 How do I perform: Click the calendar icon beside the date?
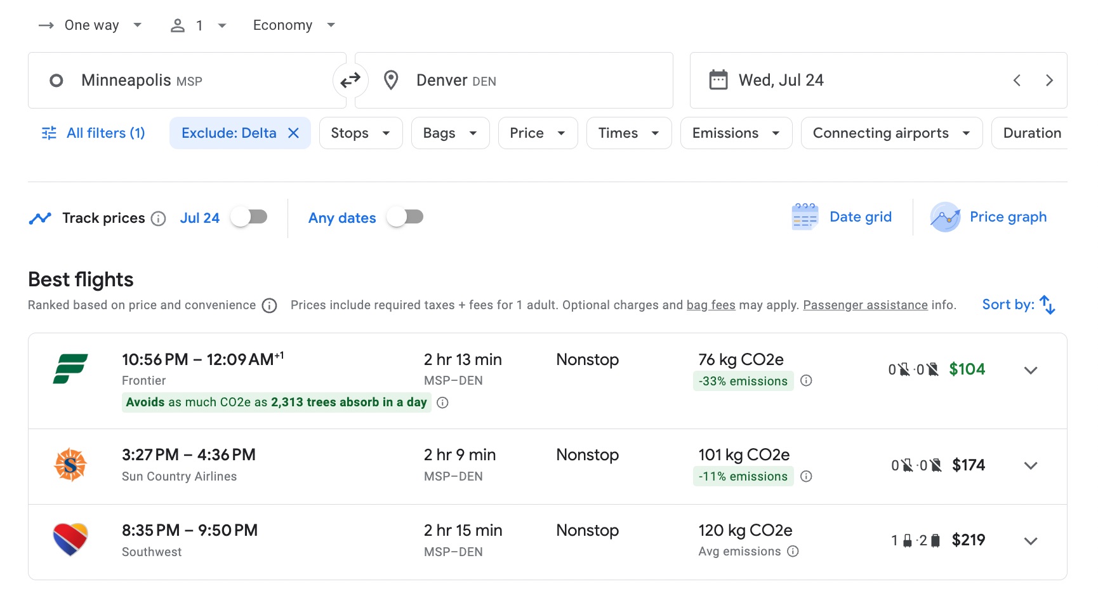pyautogui.click(x=718, y=79)
